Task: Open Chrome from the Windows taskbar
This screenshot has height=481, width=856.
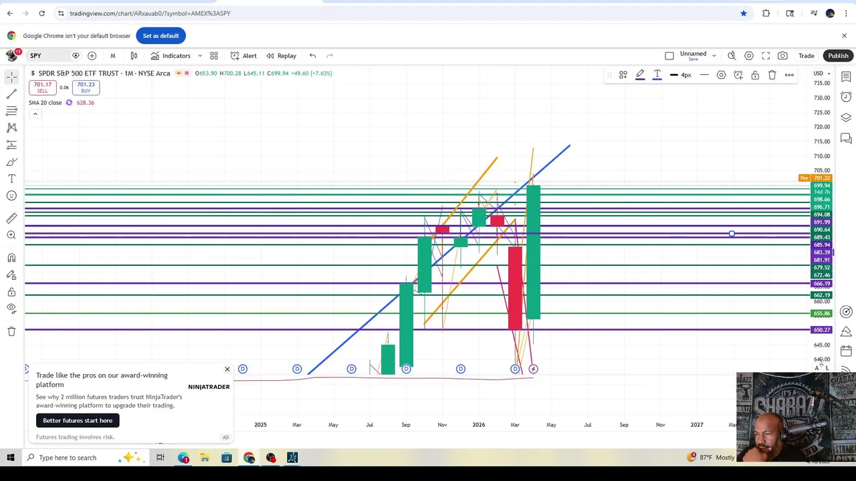Action: (249, 458)
